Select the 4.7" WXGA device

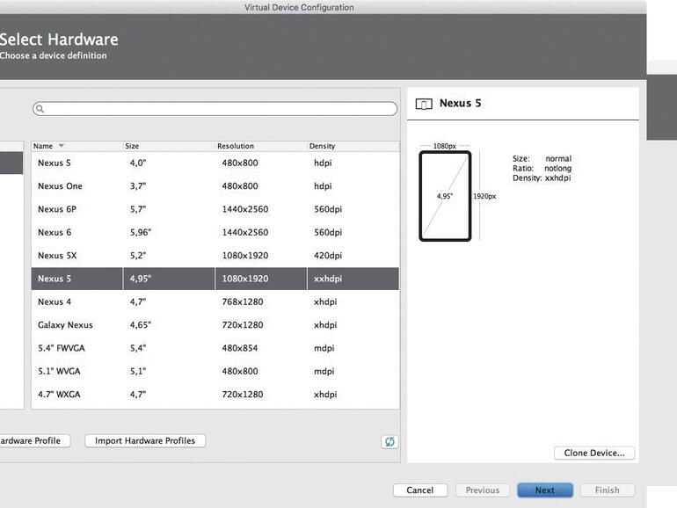click(x=59, y=395)
